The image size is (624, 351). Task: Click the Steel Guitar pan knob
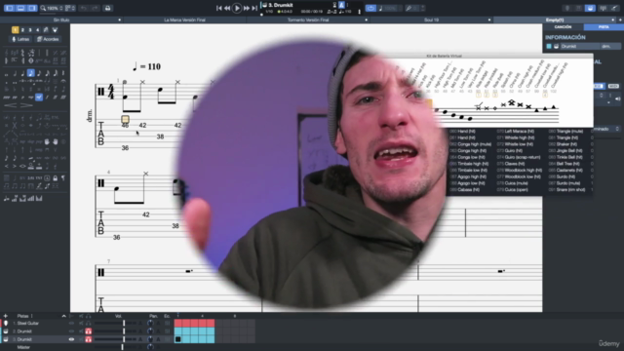tap(150, 323)
